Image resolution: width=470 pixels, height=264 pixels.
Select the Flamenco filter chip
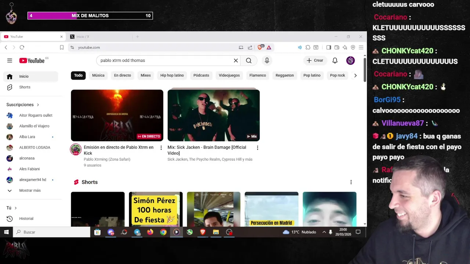[257, 75]
